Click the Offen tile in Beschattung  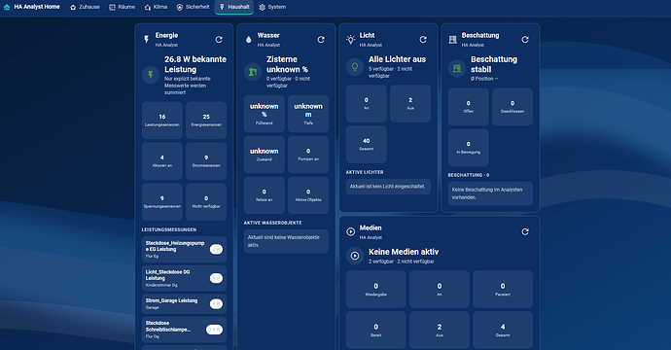(468, 107)
